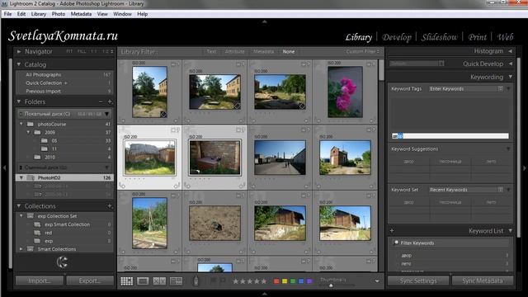Click the Smart Collections set icon
This screenshot has height=297, width=528.
31,249
